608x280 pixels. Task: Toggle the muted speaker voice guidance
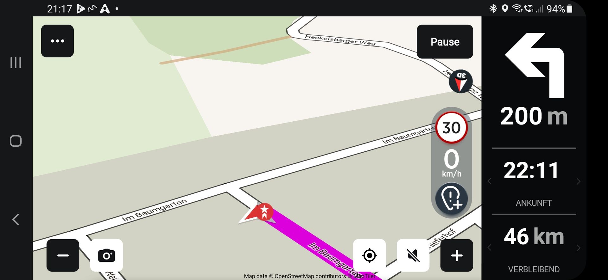coord(413,255)
